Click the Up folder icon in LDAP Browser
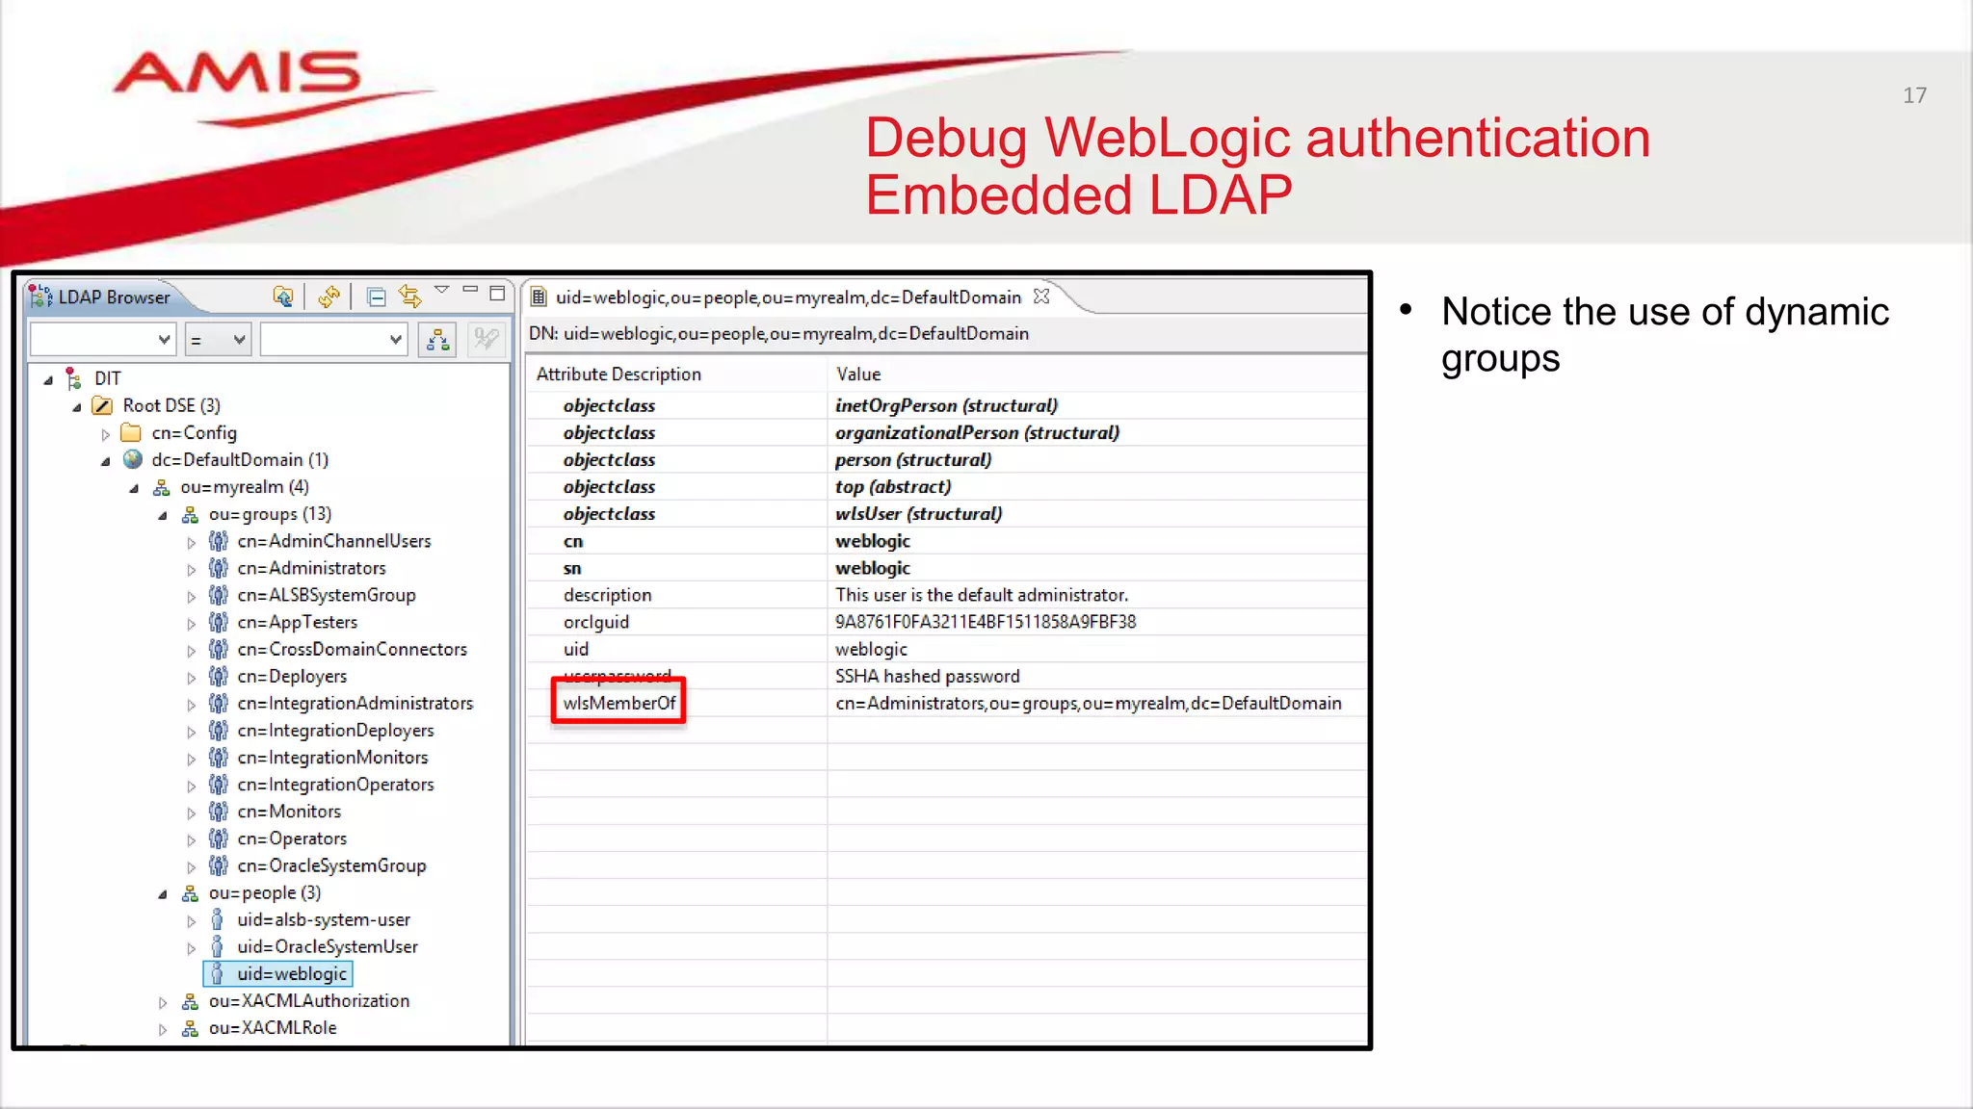Image resolution: width=1973 pixels, height=1109 pixels. (282, 297)
